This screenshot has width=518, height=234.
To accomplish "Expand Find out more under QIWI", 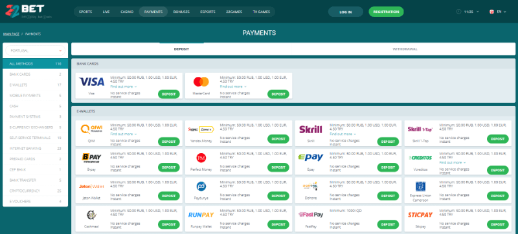I will [x=123, y=134].
